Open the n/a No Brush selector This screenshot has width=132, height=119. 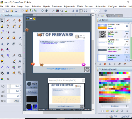click(x=32, y=85)
